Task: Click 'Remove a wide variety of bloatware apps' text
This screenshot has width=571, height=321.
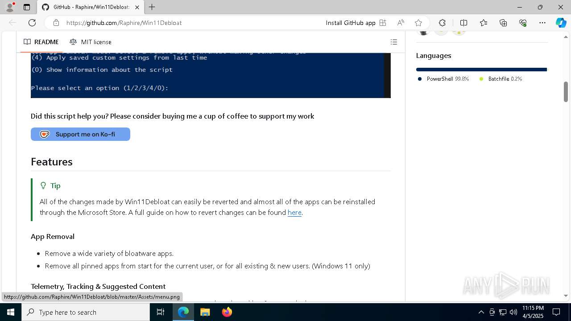Action: coord(109,253)
